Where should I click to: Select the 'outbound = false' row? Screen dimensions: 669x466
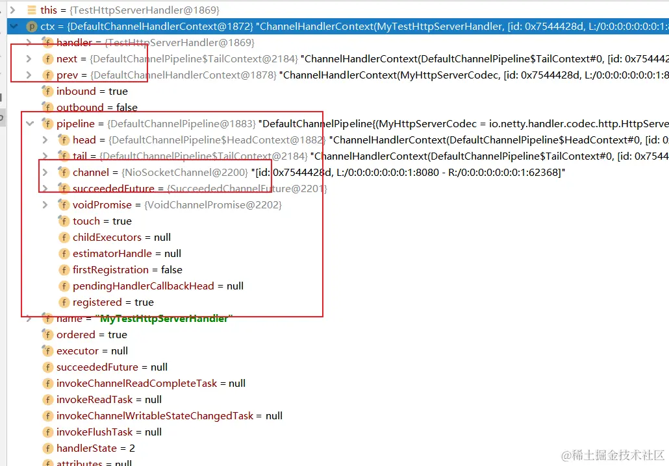click(338, 108)
